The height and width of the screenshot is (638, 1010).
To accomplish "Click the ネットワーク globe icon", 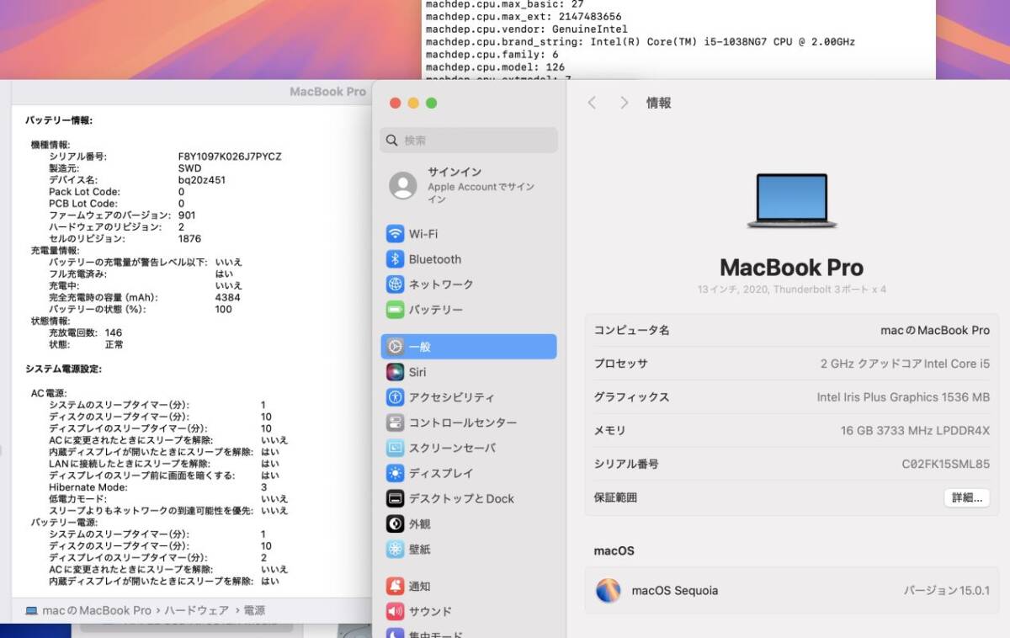I will tap(395, 284).
